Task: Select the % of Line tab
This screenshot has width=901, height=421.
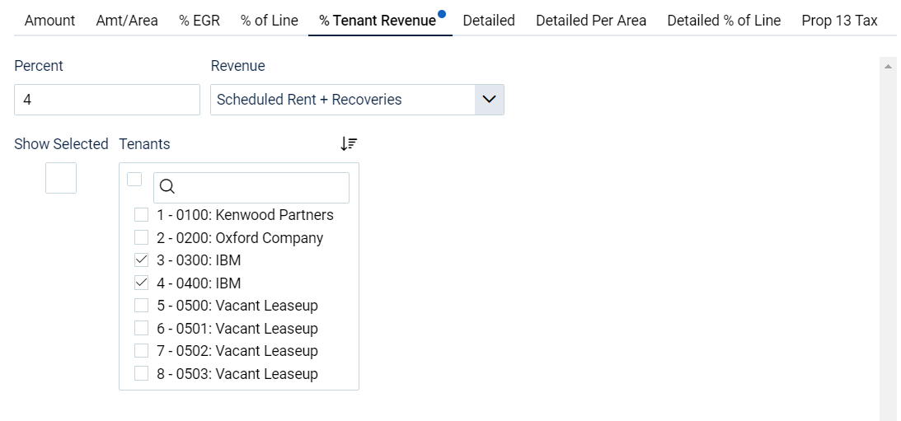Action: (270, 21)
